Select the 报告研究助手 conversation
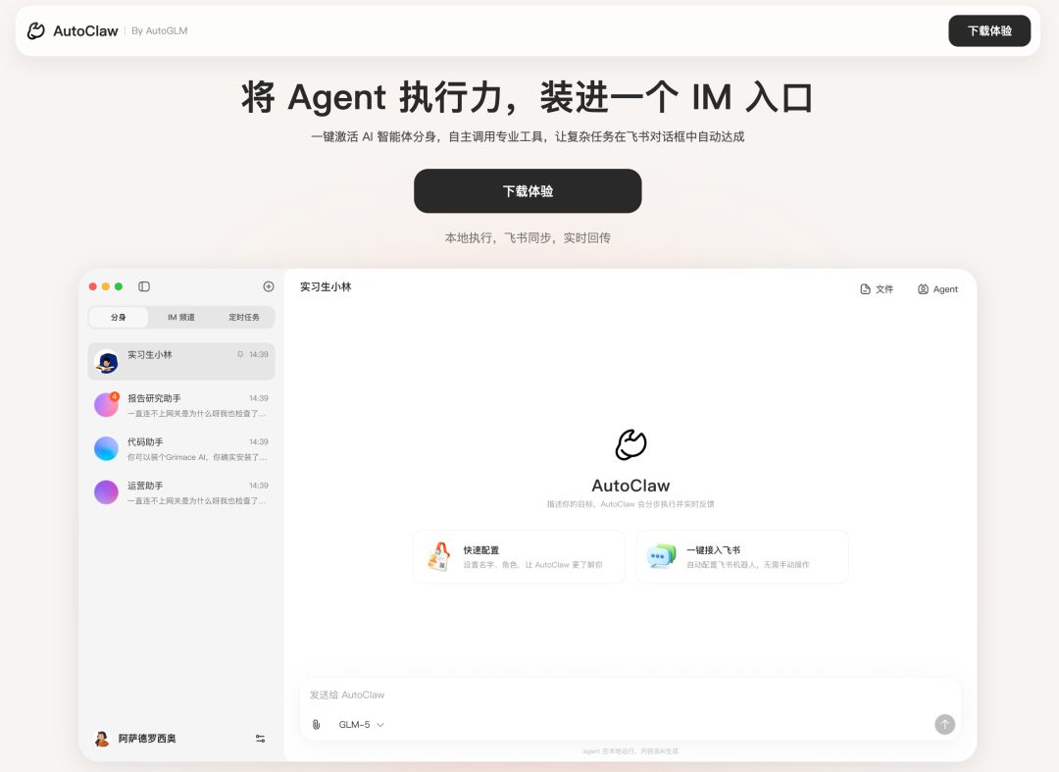 point(181,404)
